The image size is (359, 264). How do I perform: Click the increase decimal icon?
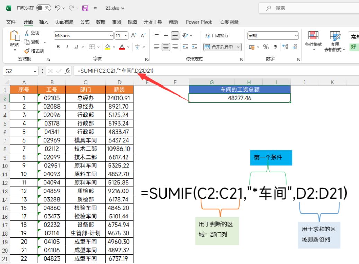[285, 47]
